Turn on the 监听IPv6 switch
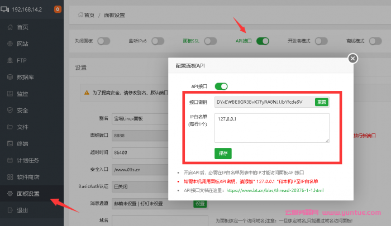The width and height of the screenshot is (391, 226). tap(158, 41)
